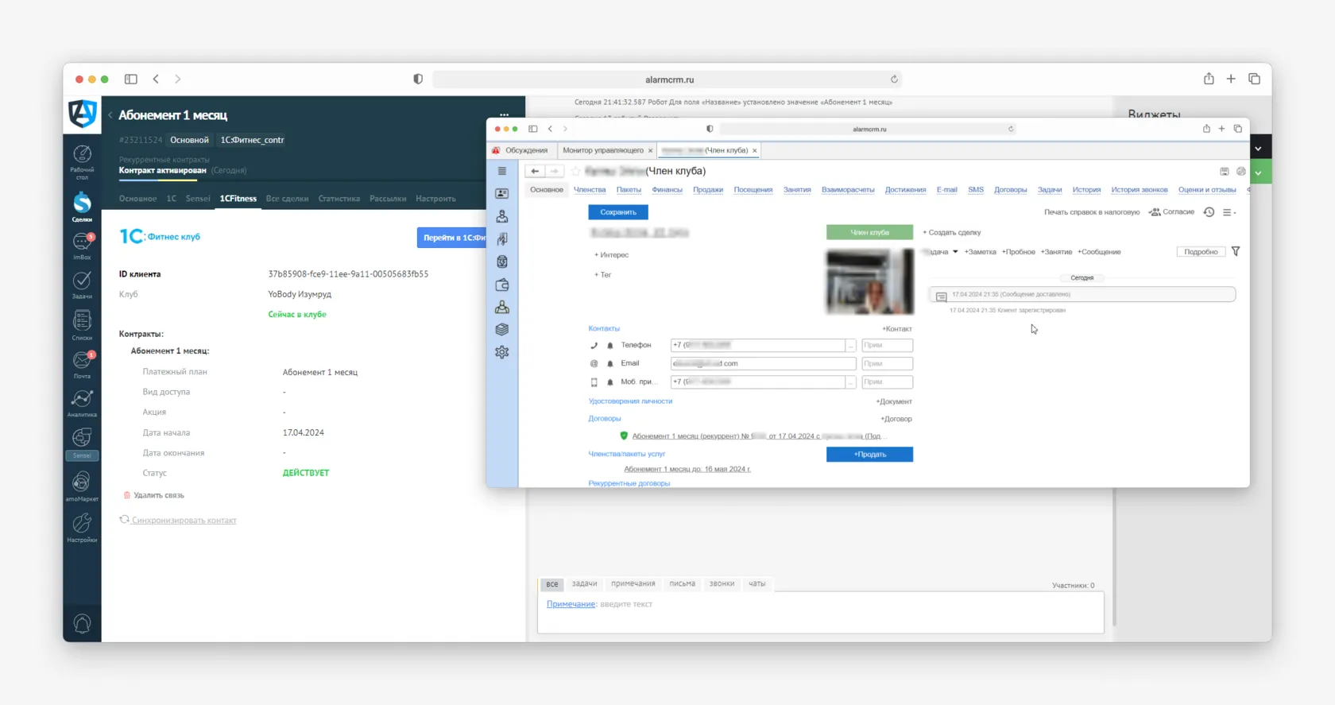
Task: Open История звонков tab in client card
Action: click(x=1139, y=190)
